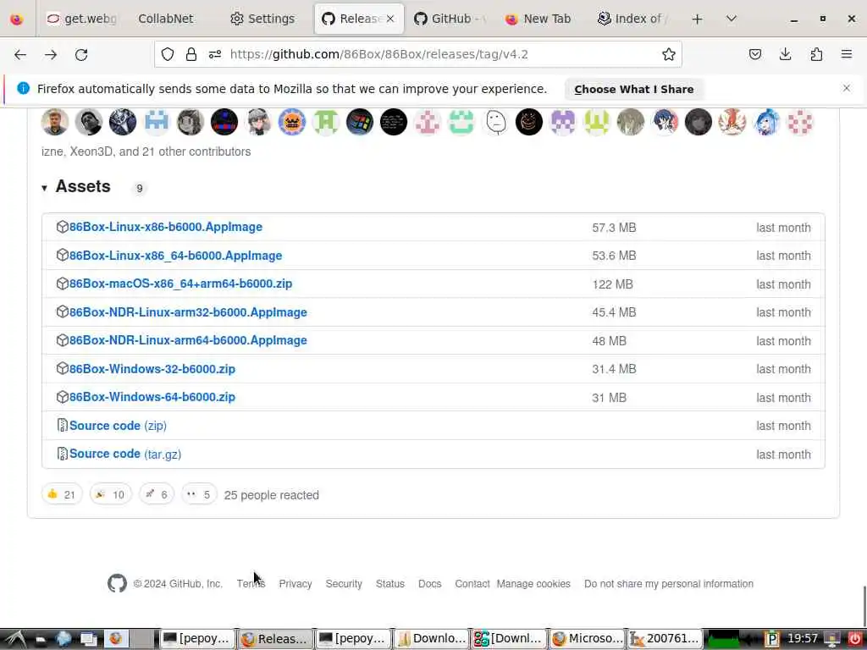Switch to the GitHub tab
The height and width of the screenshot is (650, 867).
[450, 19]
